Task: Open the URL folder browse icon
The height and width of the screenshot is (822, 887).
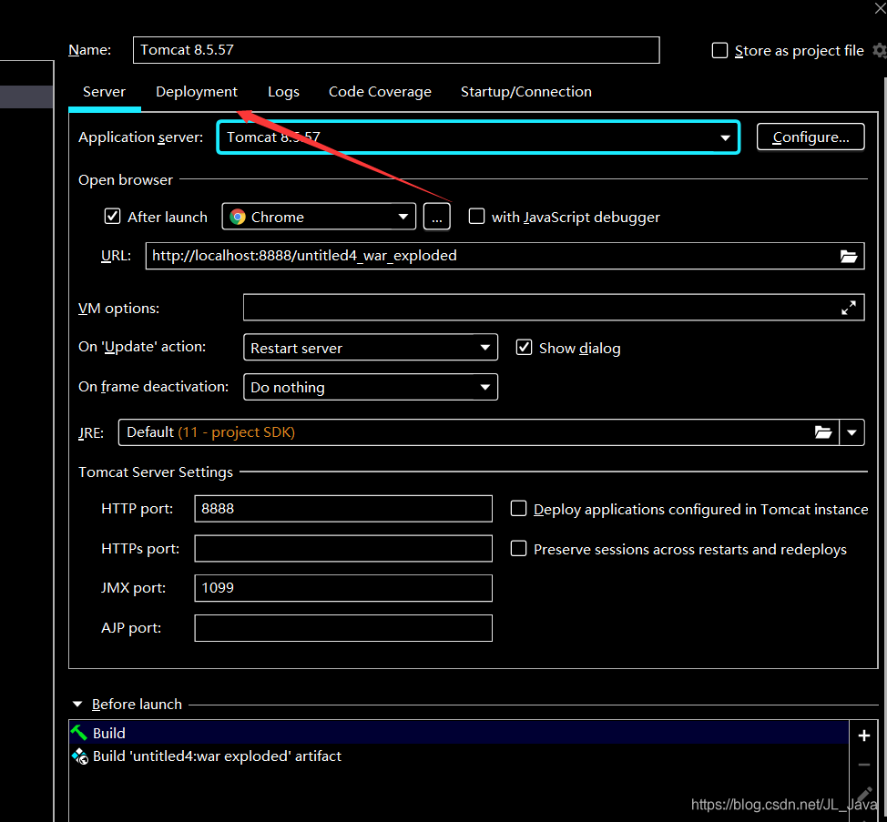Action: click(849, 256)
